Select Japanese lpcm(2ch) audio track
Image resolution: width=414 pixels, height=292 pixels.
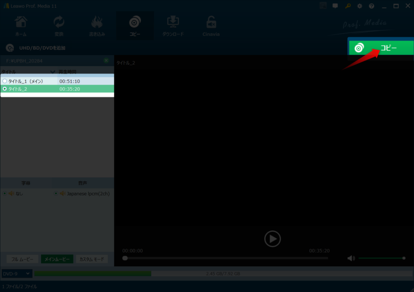click(56, 194)
